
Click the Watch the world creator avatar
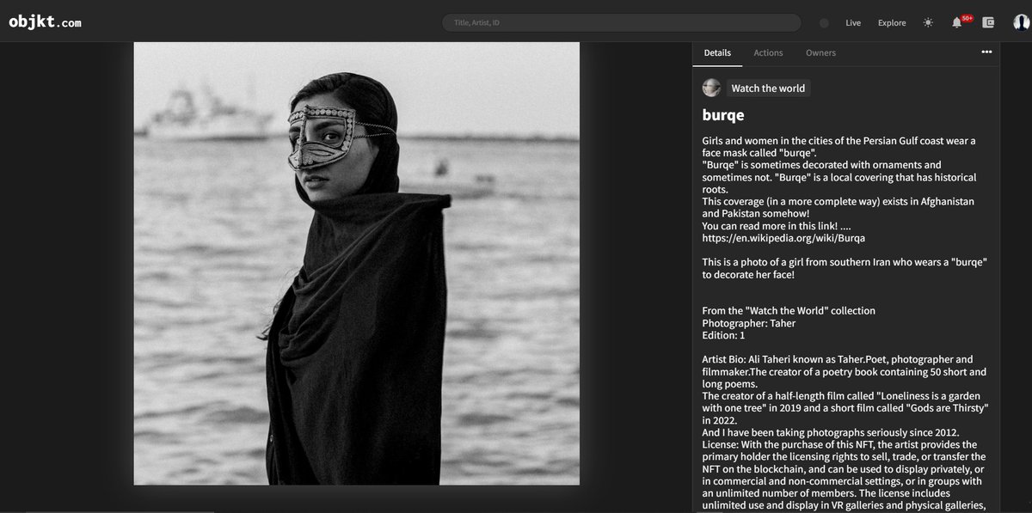[711, 88]
